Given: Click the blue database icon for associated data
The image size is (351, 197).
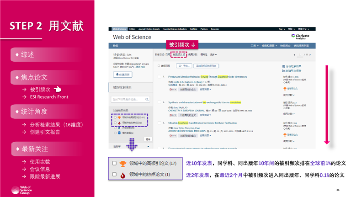Looking at the screenshot, I should 119,133.
